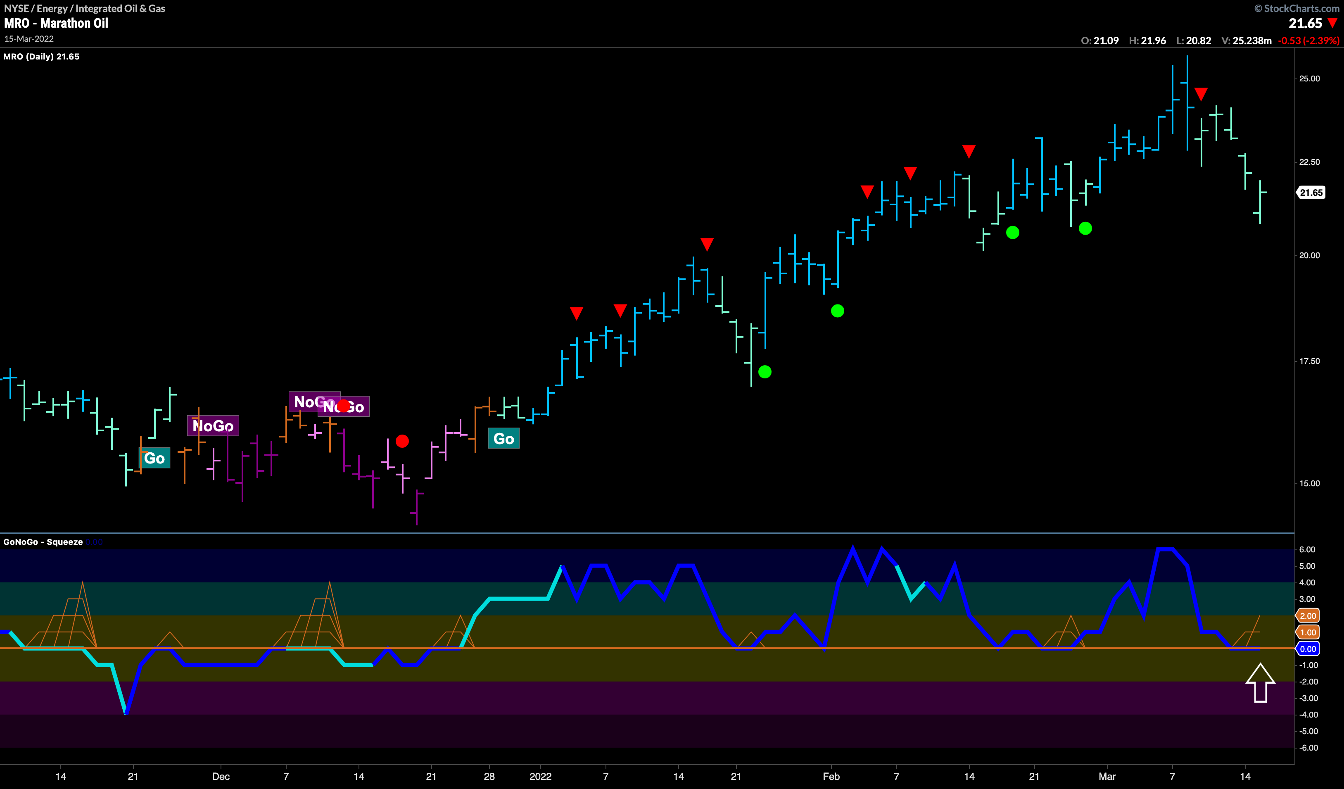This screenshot has height=789, width=1344.
Task: Select the blue 0.00 value tag on squeeze axis
Action: [1307, 649]
